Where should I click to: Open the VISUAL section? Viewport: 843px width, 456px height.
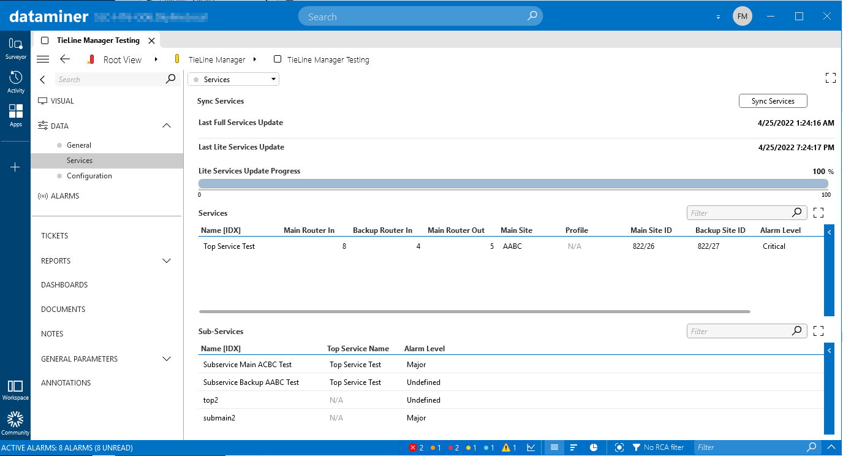pos(56,101)
